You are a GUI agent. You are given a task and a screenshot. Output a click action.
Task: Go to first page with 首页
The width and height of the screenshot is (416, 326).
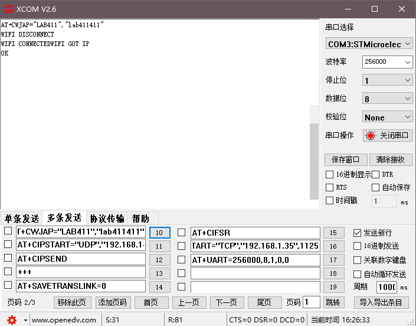[151, 302]
